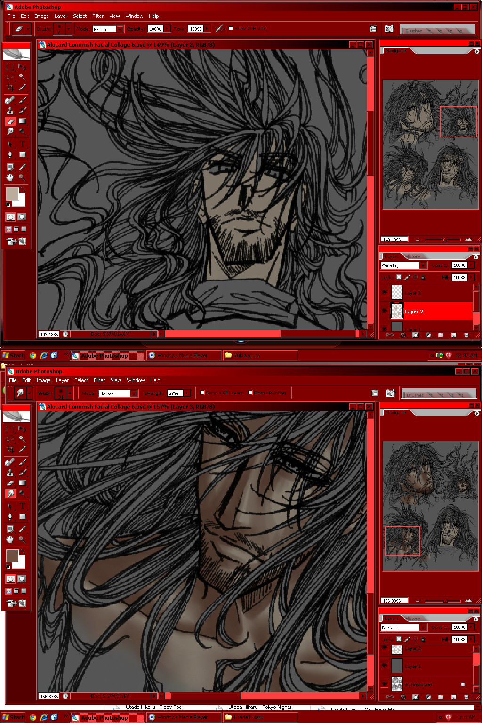
Task: Add layer mask in Darken layers panel
Action: 415,697
